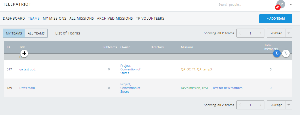Screen dimensions: 300x115
Task: Switch to the MY TEAMS view
Action: 14,33
